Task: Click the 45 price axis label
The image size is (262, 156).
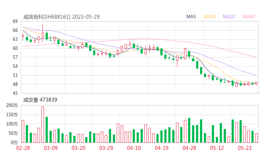Action: tap(15, 93)
